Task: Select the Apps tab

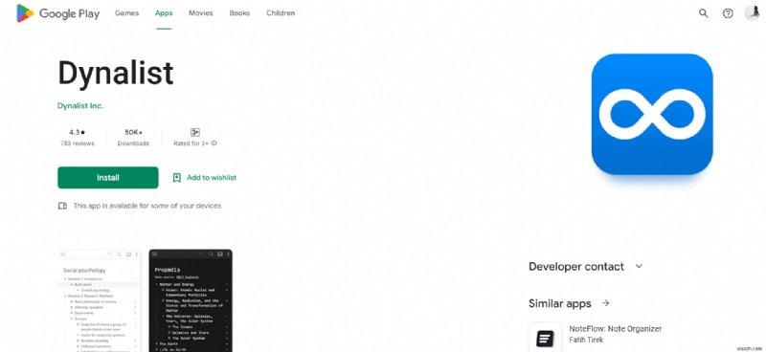Action: click(164, 13)
